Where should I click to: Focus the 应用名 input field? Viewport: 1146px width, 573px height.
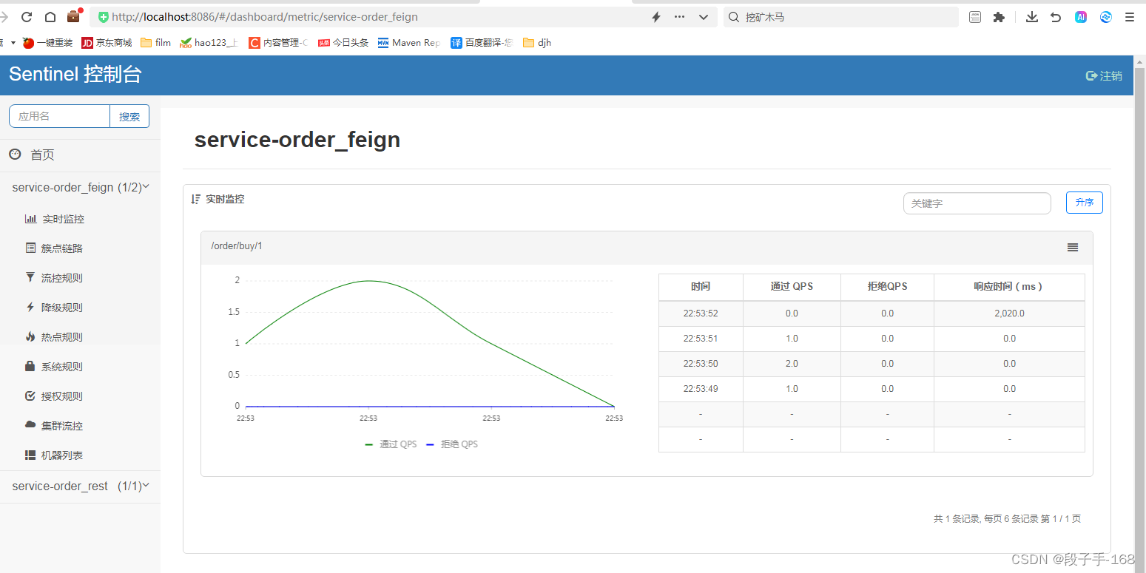click(x=59, y=116)
